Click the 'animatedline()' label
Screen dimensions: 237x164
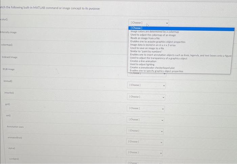(15, 138)
